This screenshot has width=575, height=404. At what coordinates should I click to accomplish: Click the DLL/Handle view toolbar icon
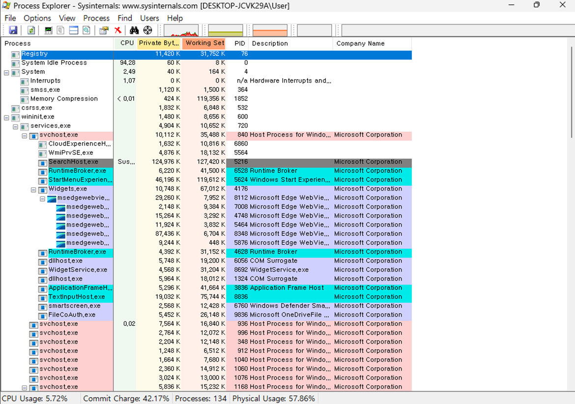86,30
